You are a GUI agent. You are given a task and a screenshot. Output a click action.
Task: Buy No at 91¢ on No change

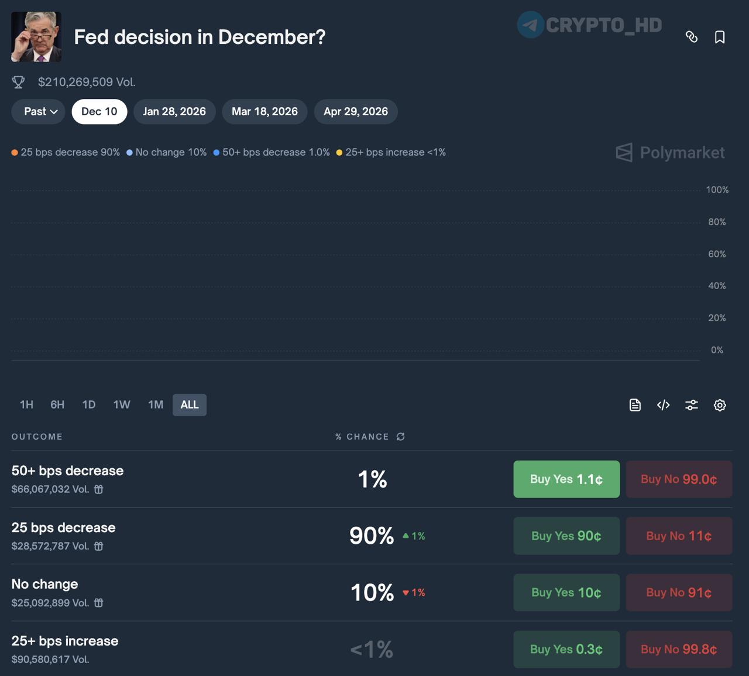click(679, 592)
